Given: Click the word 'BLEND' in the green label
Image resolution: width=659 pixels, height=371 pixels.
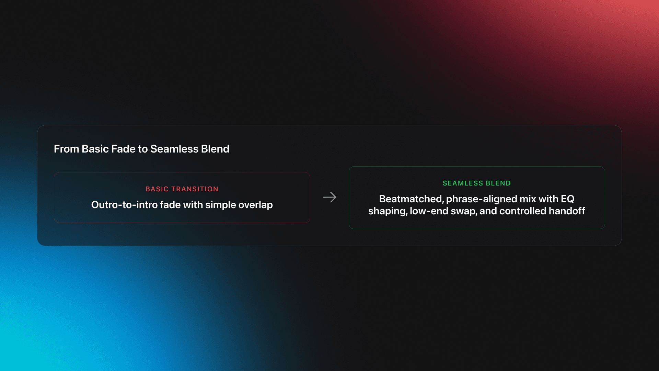Looking at the screenshot, I should pyautogui.click(x=498, y=183).
